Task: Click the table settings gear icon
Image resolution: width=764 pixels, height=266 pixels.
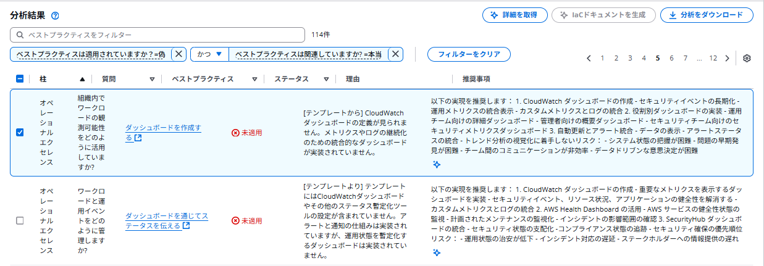Action: click(x=747, y=58)
